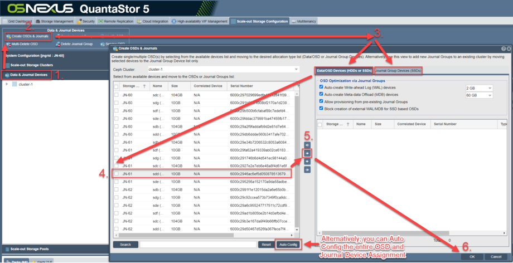Click Create OSDs & Journals toolbar button

tap(27, 36)
